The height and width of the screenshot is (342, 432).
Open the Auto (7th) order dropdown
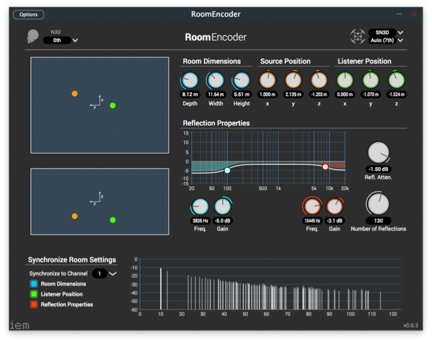click(x=386, y=40)
